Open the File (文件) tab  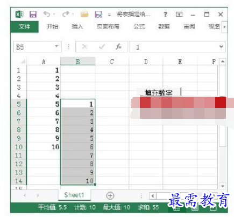pos(24,26)
